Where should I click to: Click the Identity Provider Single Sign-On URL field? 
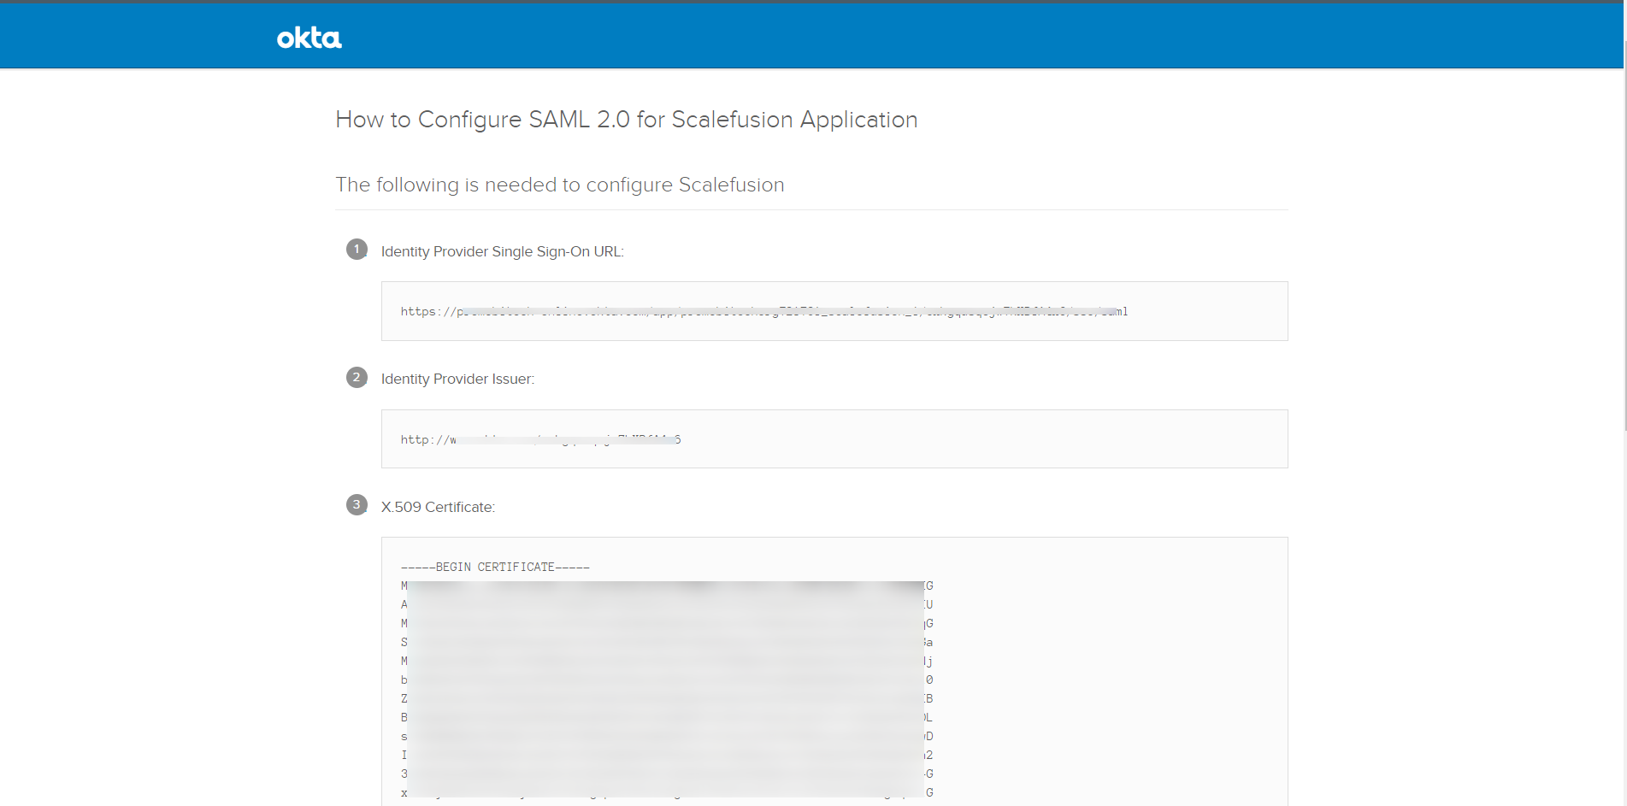(834, 311)
